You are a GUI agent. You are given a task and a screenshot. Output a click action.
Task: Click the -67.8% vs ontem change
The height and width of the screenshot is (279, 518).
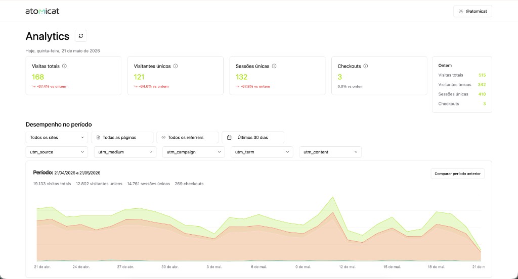(253, 86)
